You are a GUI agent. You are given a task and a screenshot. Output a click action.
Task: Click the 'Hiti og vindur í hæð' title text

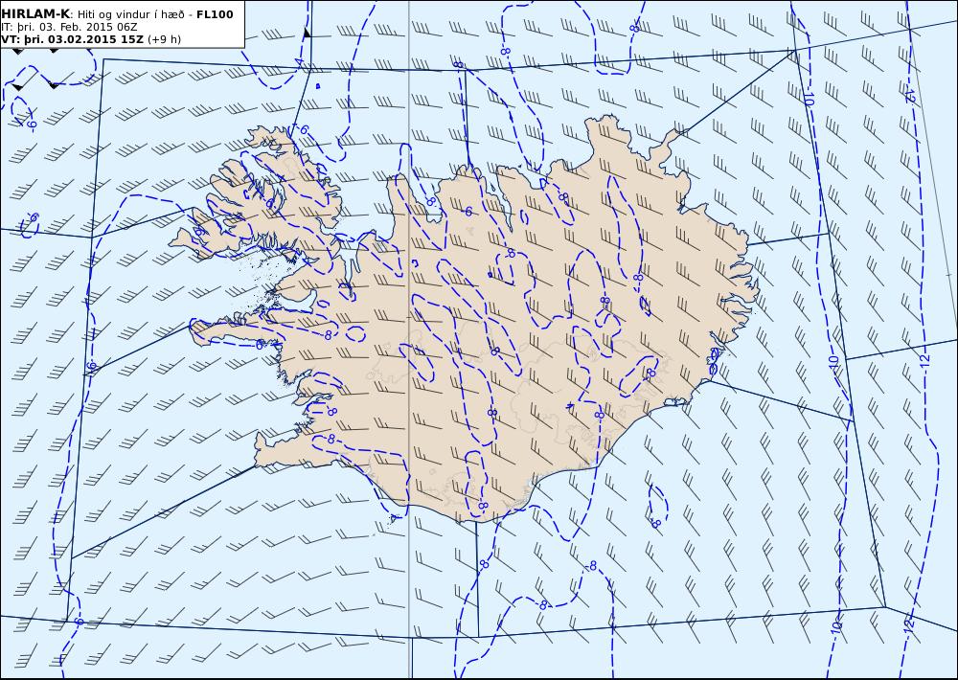[x=130, y=14]
